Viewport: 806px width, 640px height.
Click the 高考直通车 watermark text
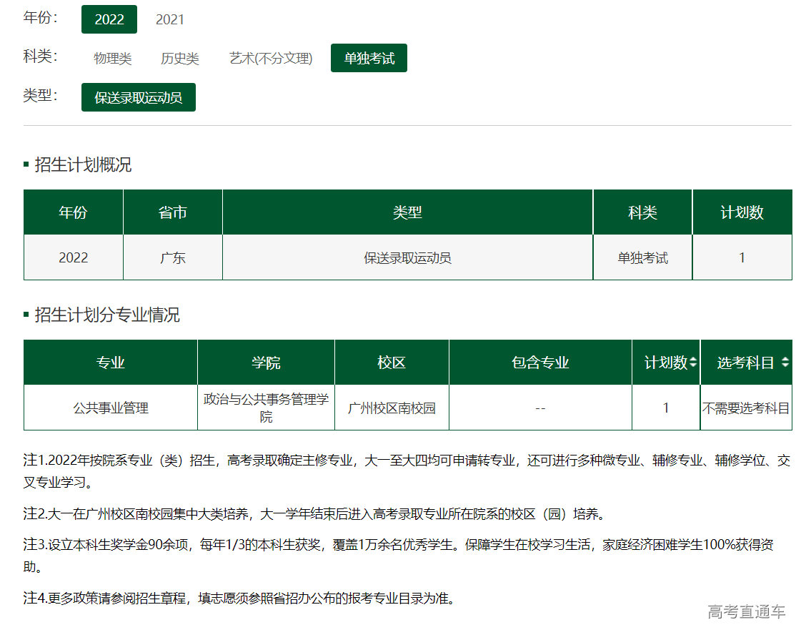tap(746, 612)
